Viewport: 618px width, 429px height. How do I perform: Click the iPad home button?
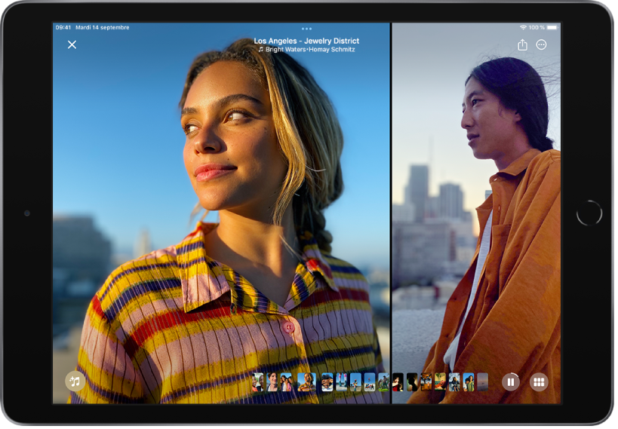[589, 213]
